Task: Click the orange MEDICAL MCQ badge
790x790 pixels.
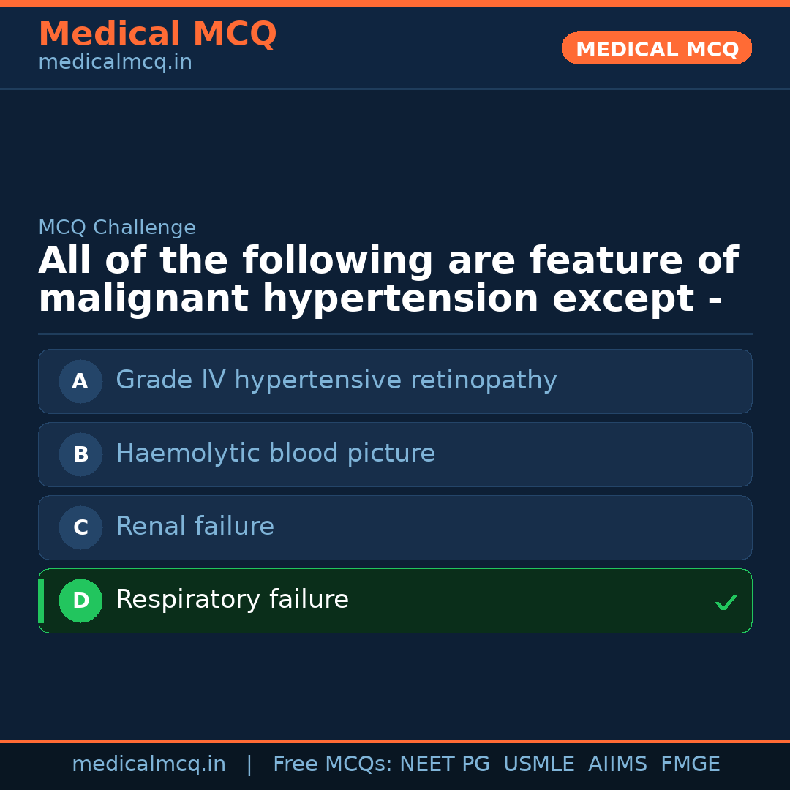Action: (656, 48)
